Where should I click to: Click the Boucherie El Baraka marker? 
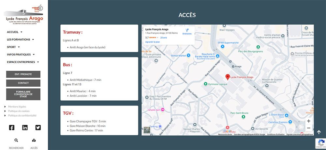pyautogui.click(x=217, y=56)
